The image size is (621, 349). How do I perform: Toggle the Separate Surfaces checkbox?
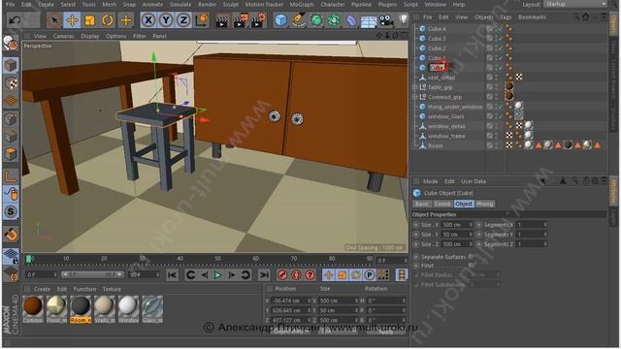click(471, 257)
